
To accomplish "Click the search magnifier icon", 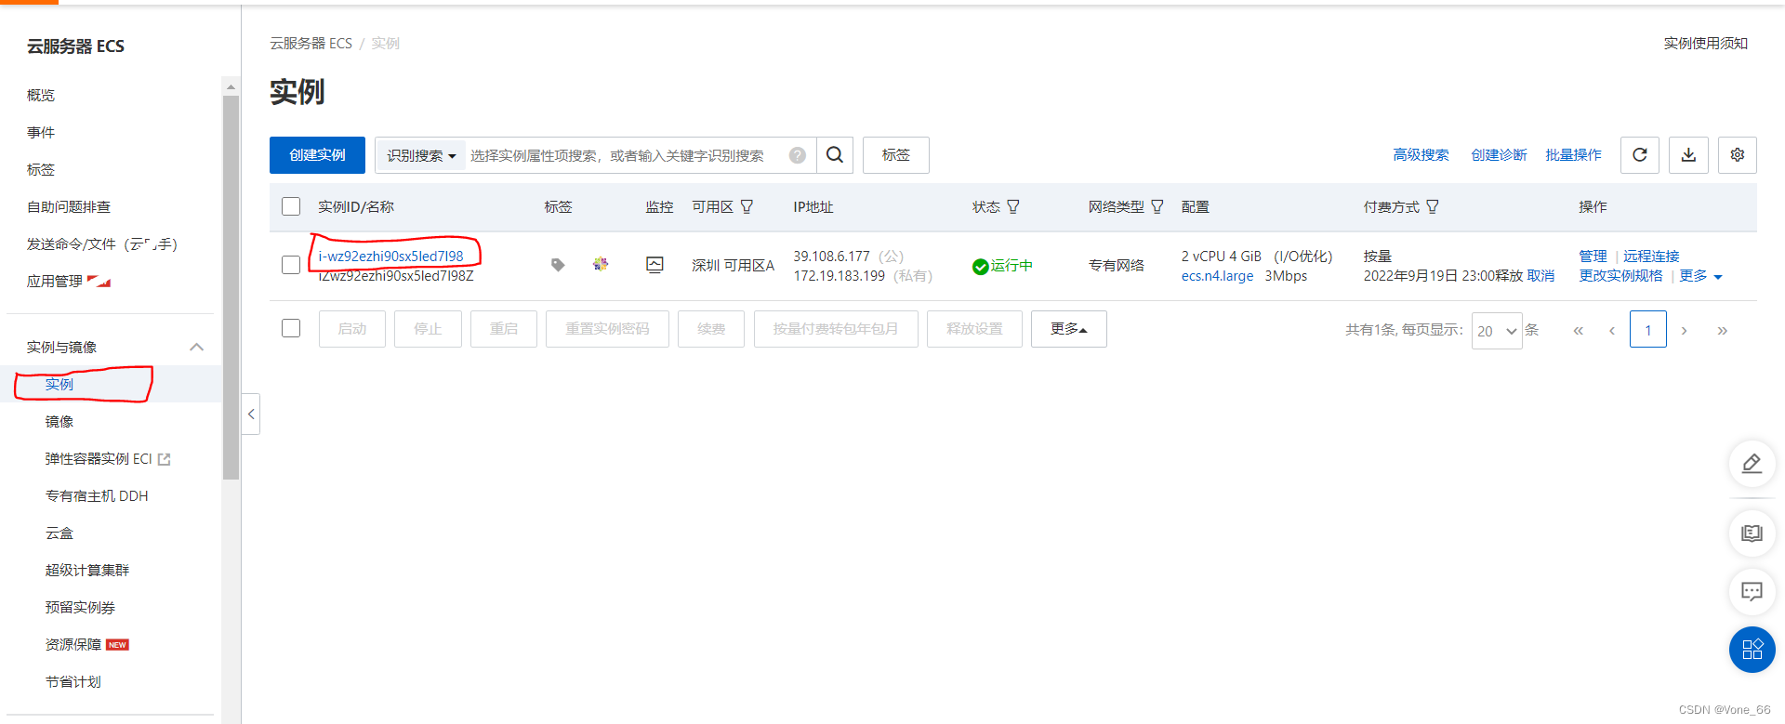I will 835,155.
